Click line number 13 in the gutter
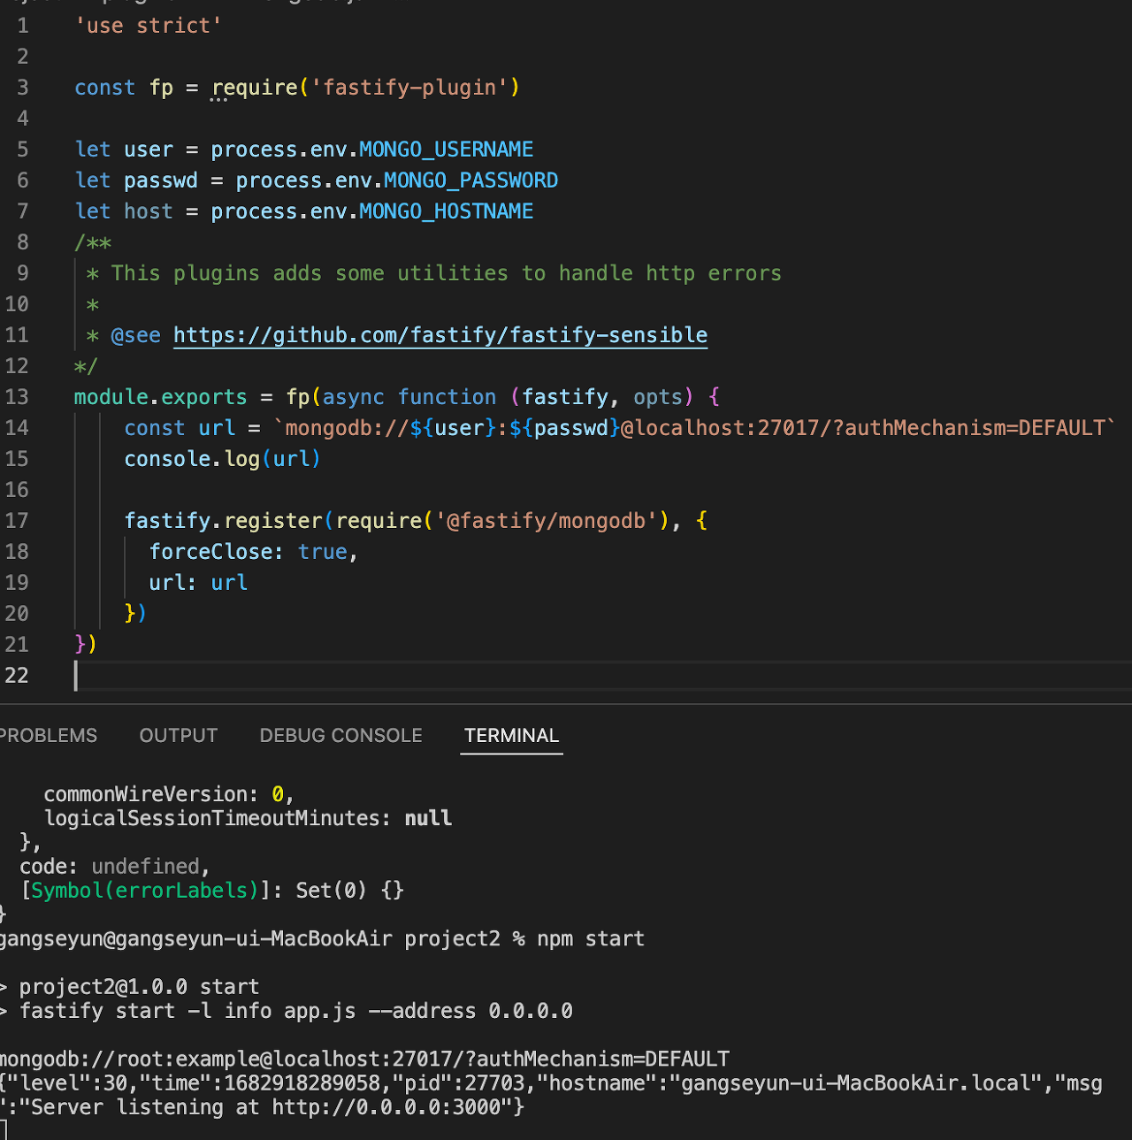Viewport: 1132px width, 1140px height. (x=17, y=397)
